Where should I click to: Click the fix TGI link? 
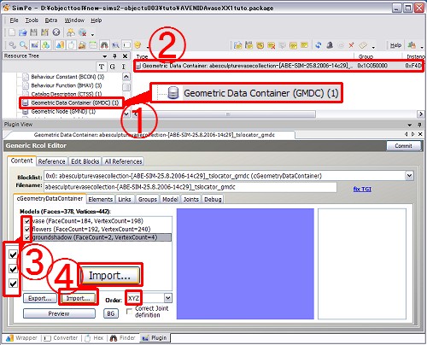[362, 189]
